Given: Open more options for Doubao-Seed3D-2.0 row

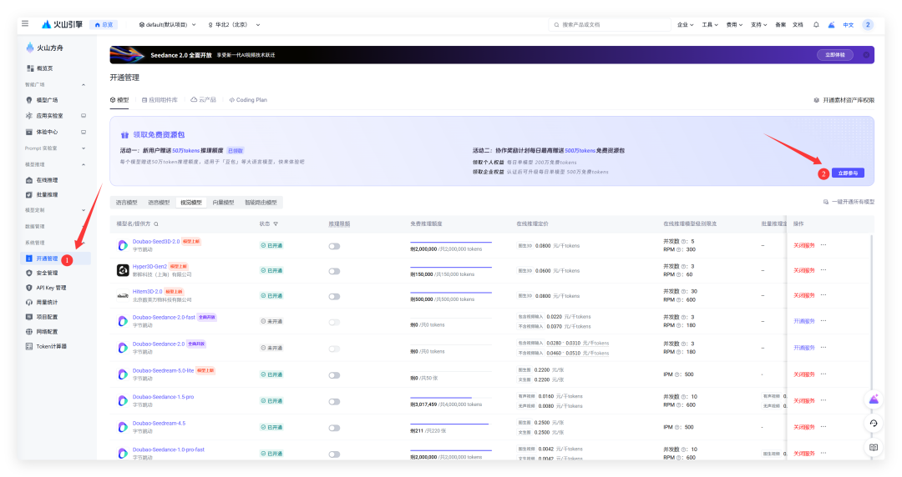Looking at the screenshot, I should tap(823, 245).
